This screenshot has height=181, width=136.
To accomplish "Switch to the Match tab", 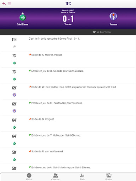I will [x=29, y=177].
